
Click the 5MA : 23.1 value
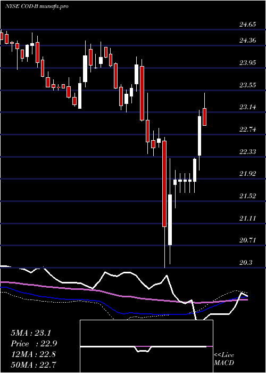(x=31, y=333)
